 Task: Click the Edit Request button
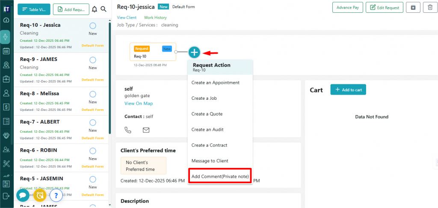[x=384, y=7]
